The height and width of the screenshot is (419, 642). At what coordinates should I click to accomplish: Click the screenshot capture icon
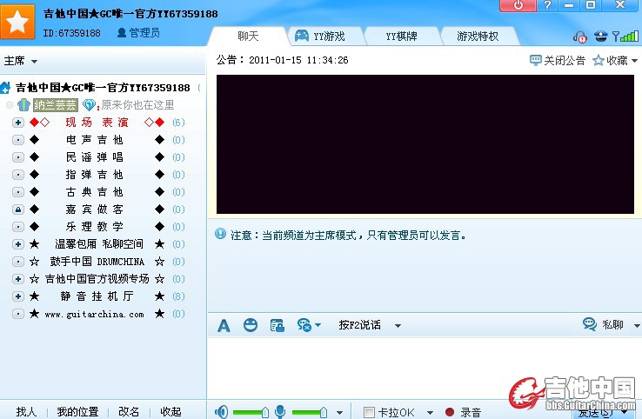pos(278,326)
